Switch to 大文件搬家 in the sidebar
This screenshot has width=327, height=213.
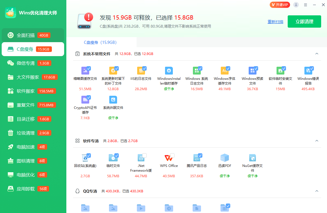(28, 77)
